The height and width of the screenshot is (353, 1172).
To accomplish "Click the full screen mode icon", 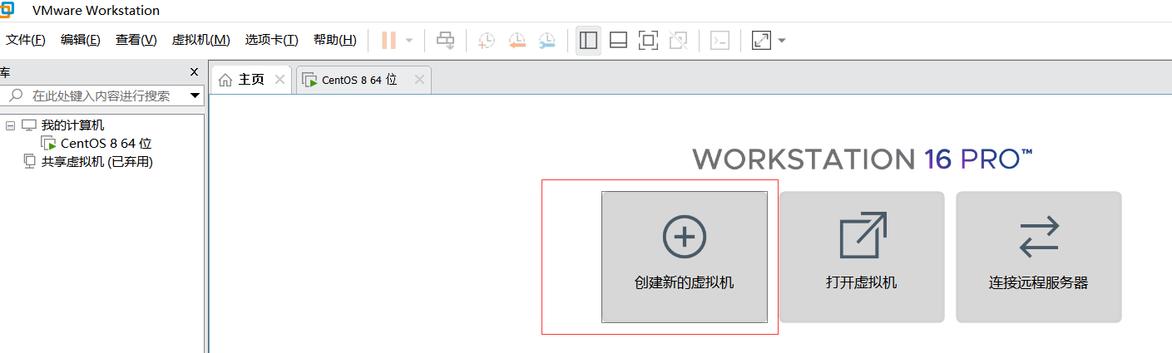I will (648, 40).
